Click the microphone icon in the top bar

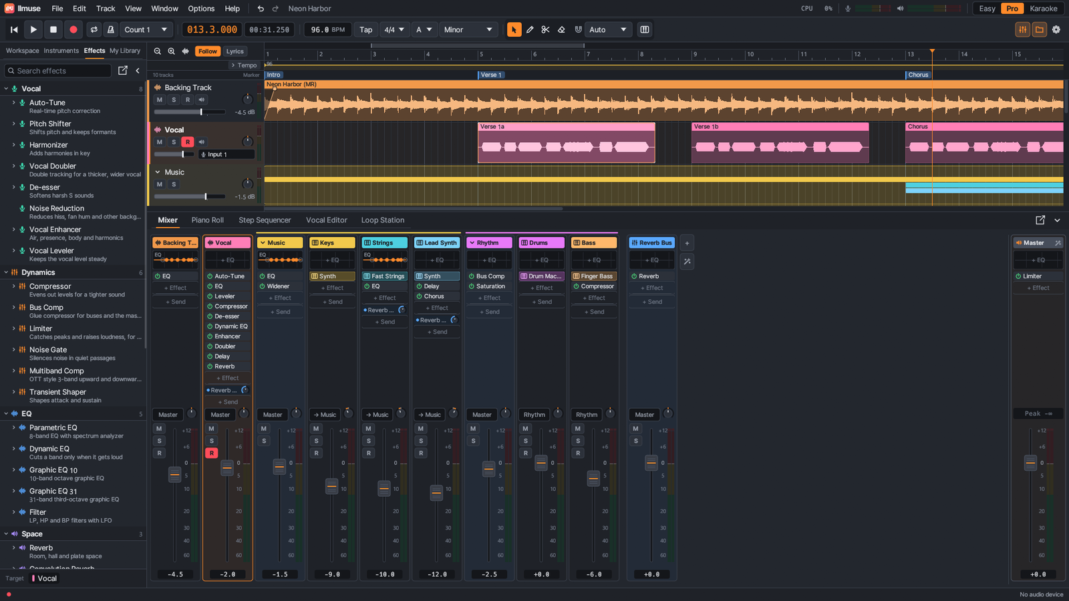(848, 9)
